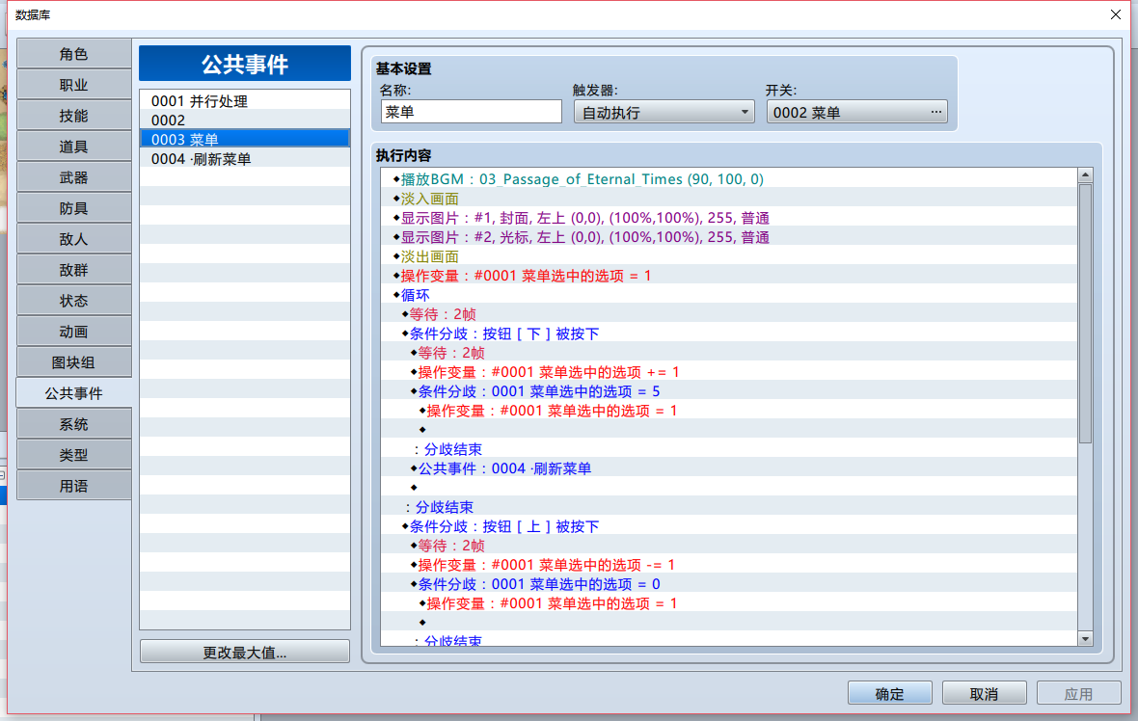Open the 敌群 tab
This screenshot has height=721, width=1138.
[73, 270]
